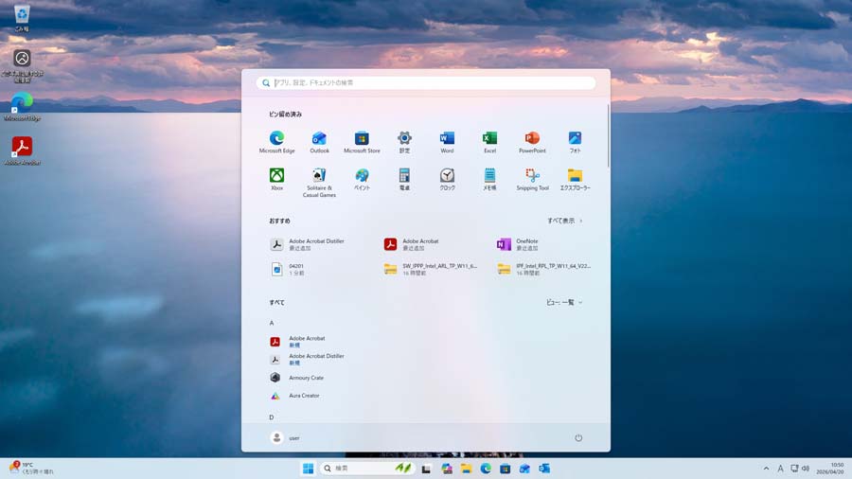852x479 pixels.
Task: Open Outlook from pinned apps
Action: pyautogui.click(x=319, y=142)
